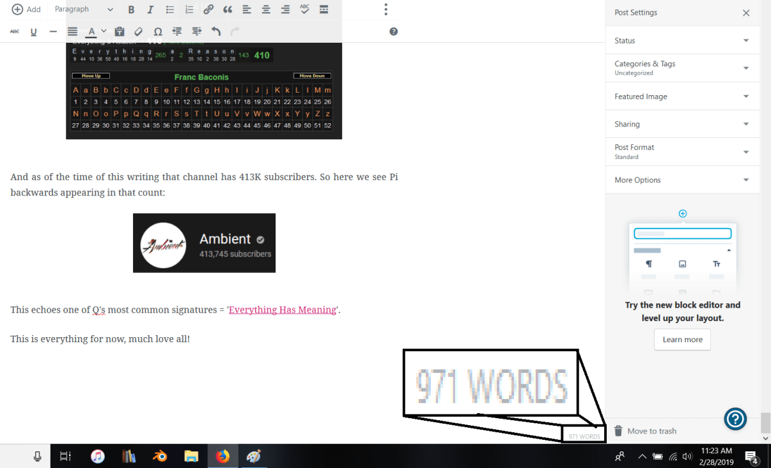771x468 pixels.
Task: Apply bold formatting to text
Action: click(x=131, y=10)
